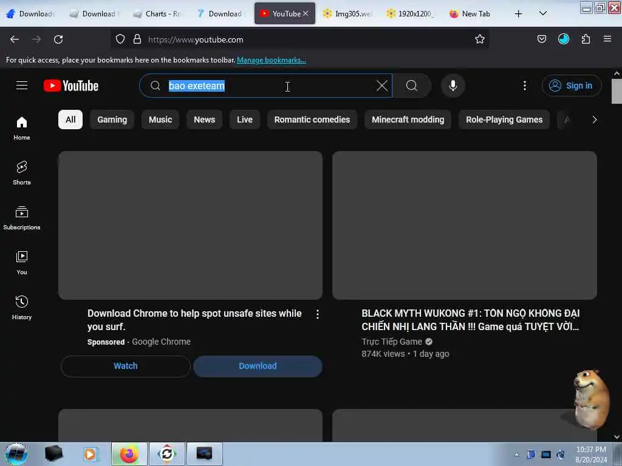Select Role-Playing Games filter chip
Screen dimensions: 622x466
504,120
